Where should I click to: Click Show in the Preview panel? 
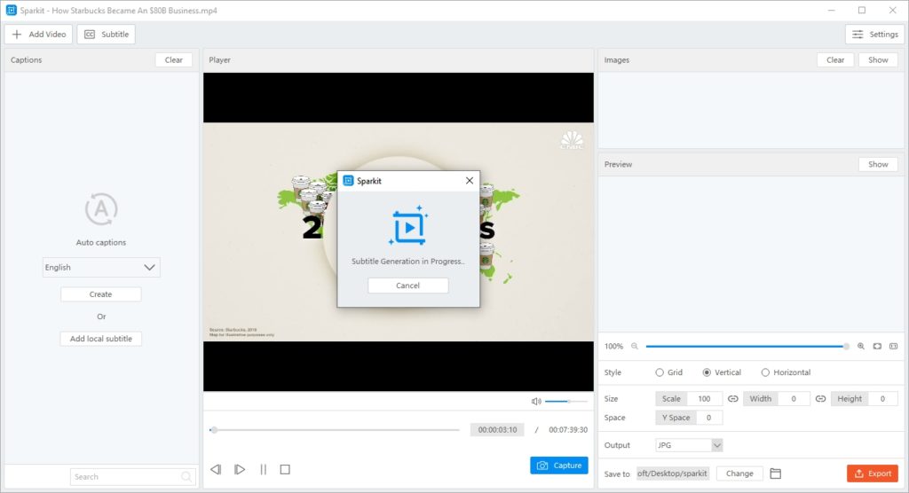pyautogui.click(x=878, y=164)
